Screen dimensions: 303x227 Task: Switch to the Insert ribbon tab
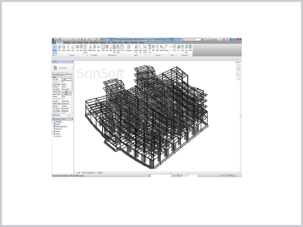74,42
